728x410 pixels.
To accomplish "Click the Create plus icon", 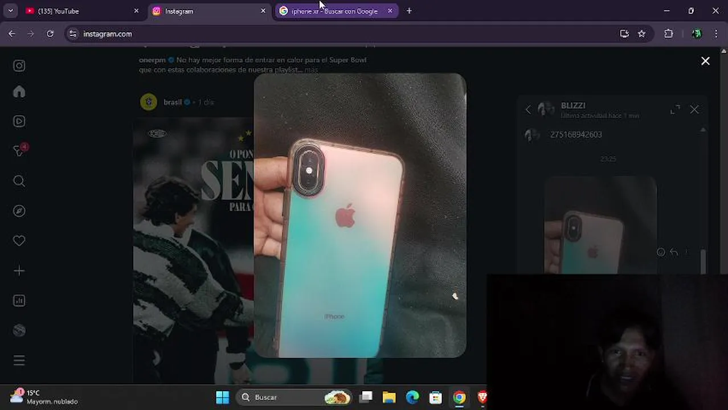I will pos(19,270).
